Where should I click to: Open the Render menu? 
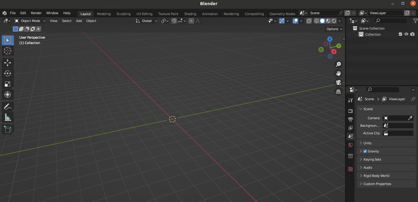[36, 13]
